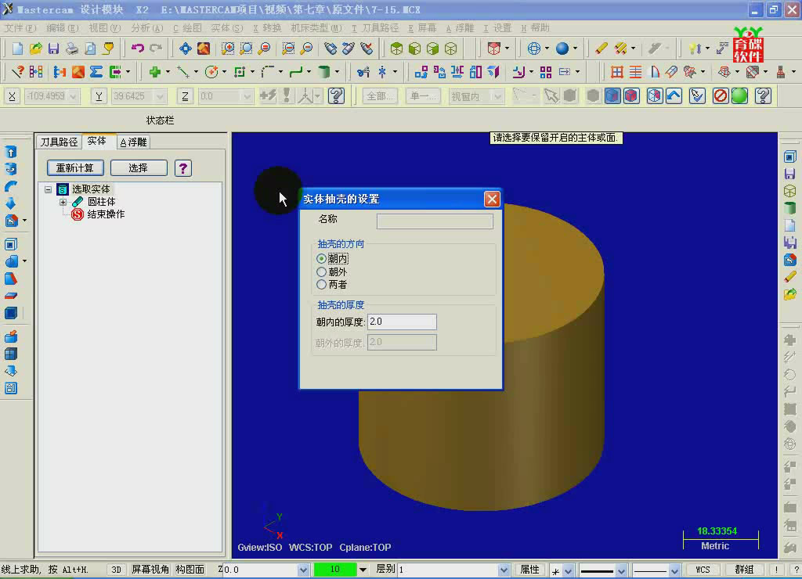Screen dimensions: 802x579
Task: Click the shaded sphere icon
Action: [x=562, y=49]
